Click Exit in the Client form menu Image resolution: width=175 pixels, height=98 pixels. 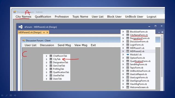click(93, 45)
